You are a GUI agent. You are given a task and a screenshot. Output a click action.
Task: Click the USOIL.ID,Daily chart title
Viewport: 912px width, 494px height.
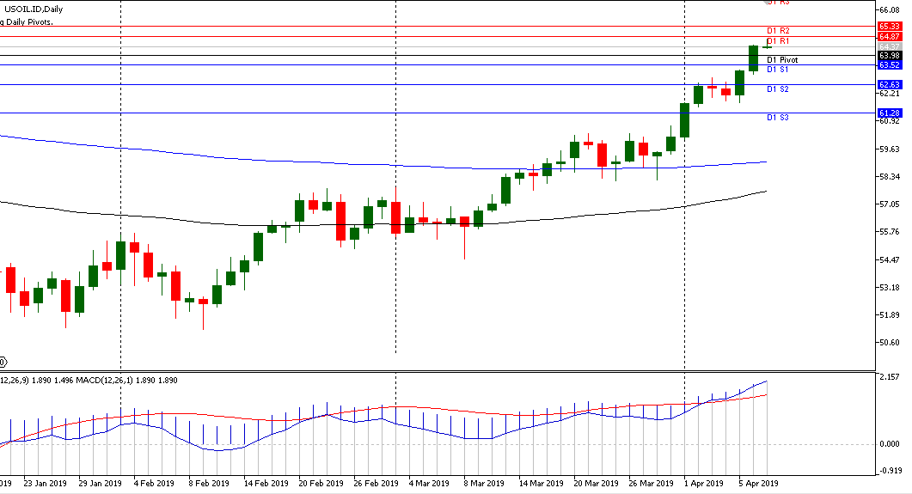point(34,9)
